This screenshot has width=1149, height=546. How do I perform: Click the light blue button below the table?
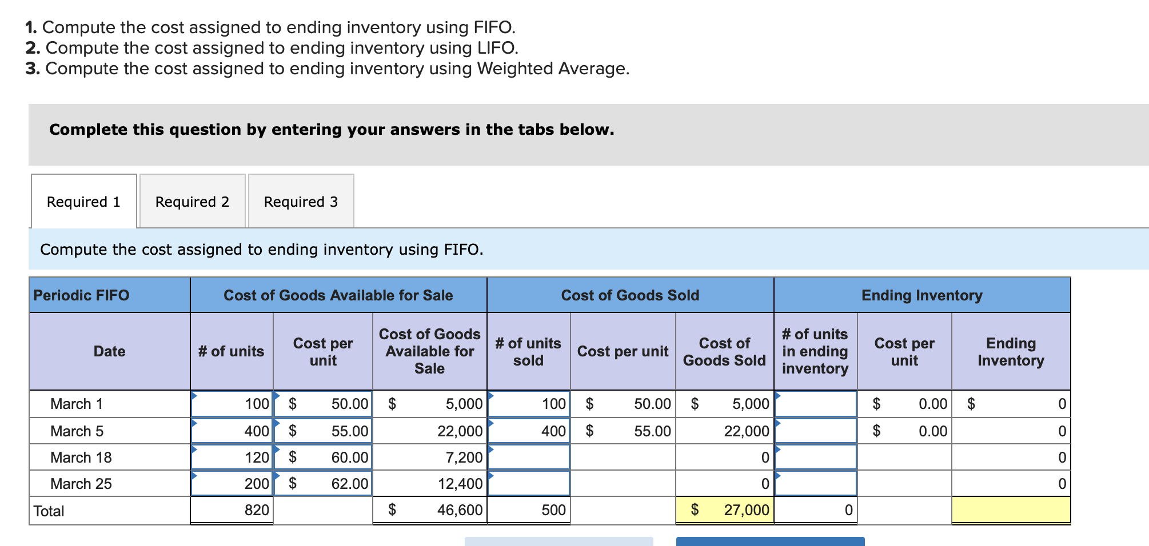(559, 541)
